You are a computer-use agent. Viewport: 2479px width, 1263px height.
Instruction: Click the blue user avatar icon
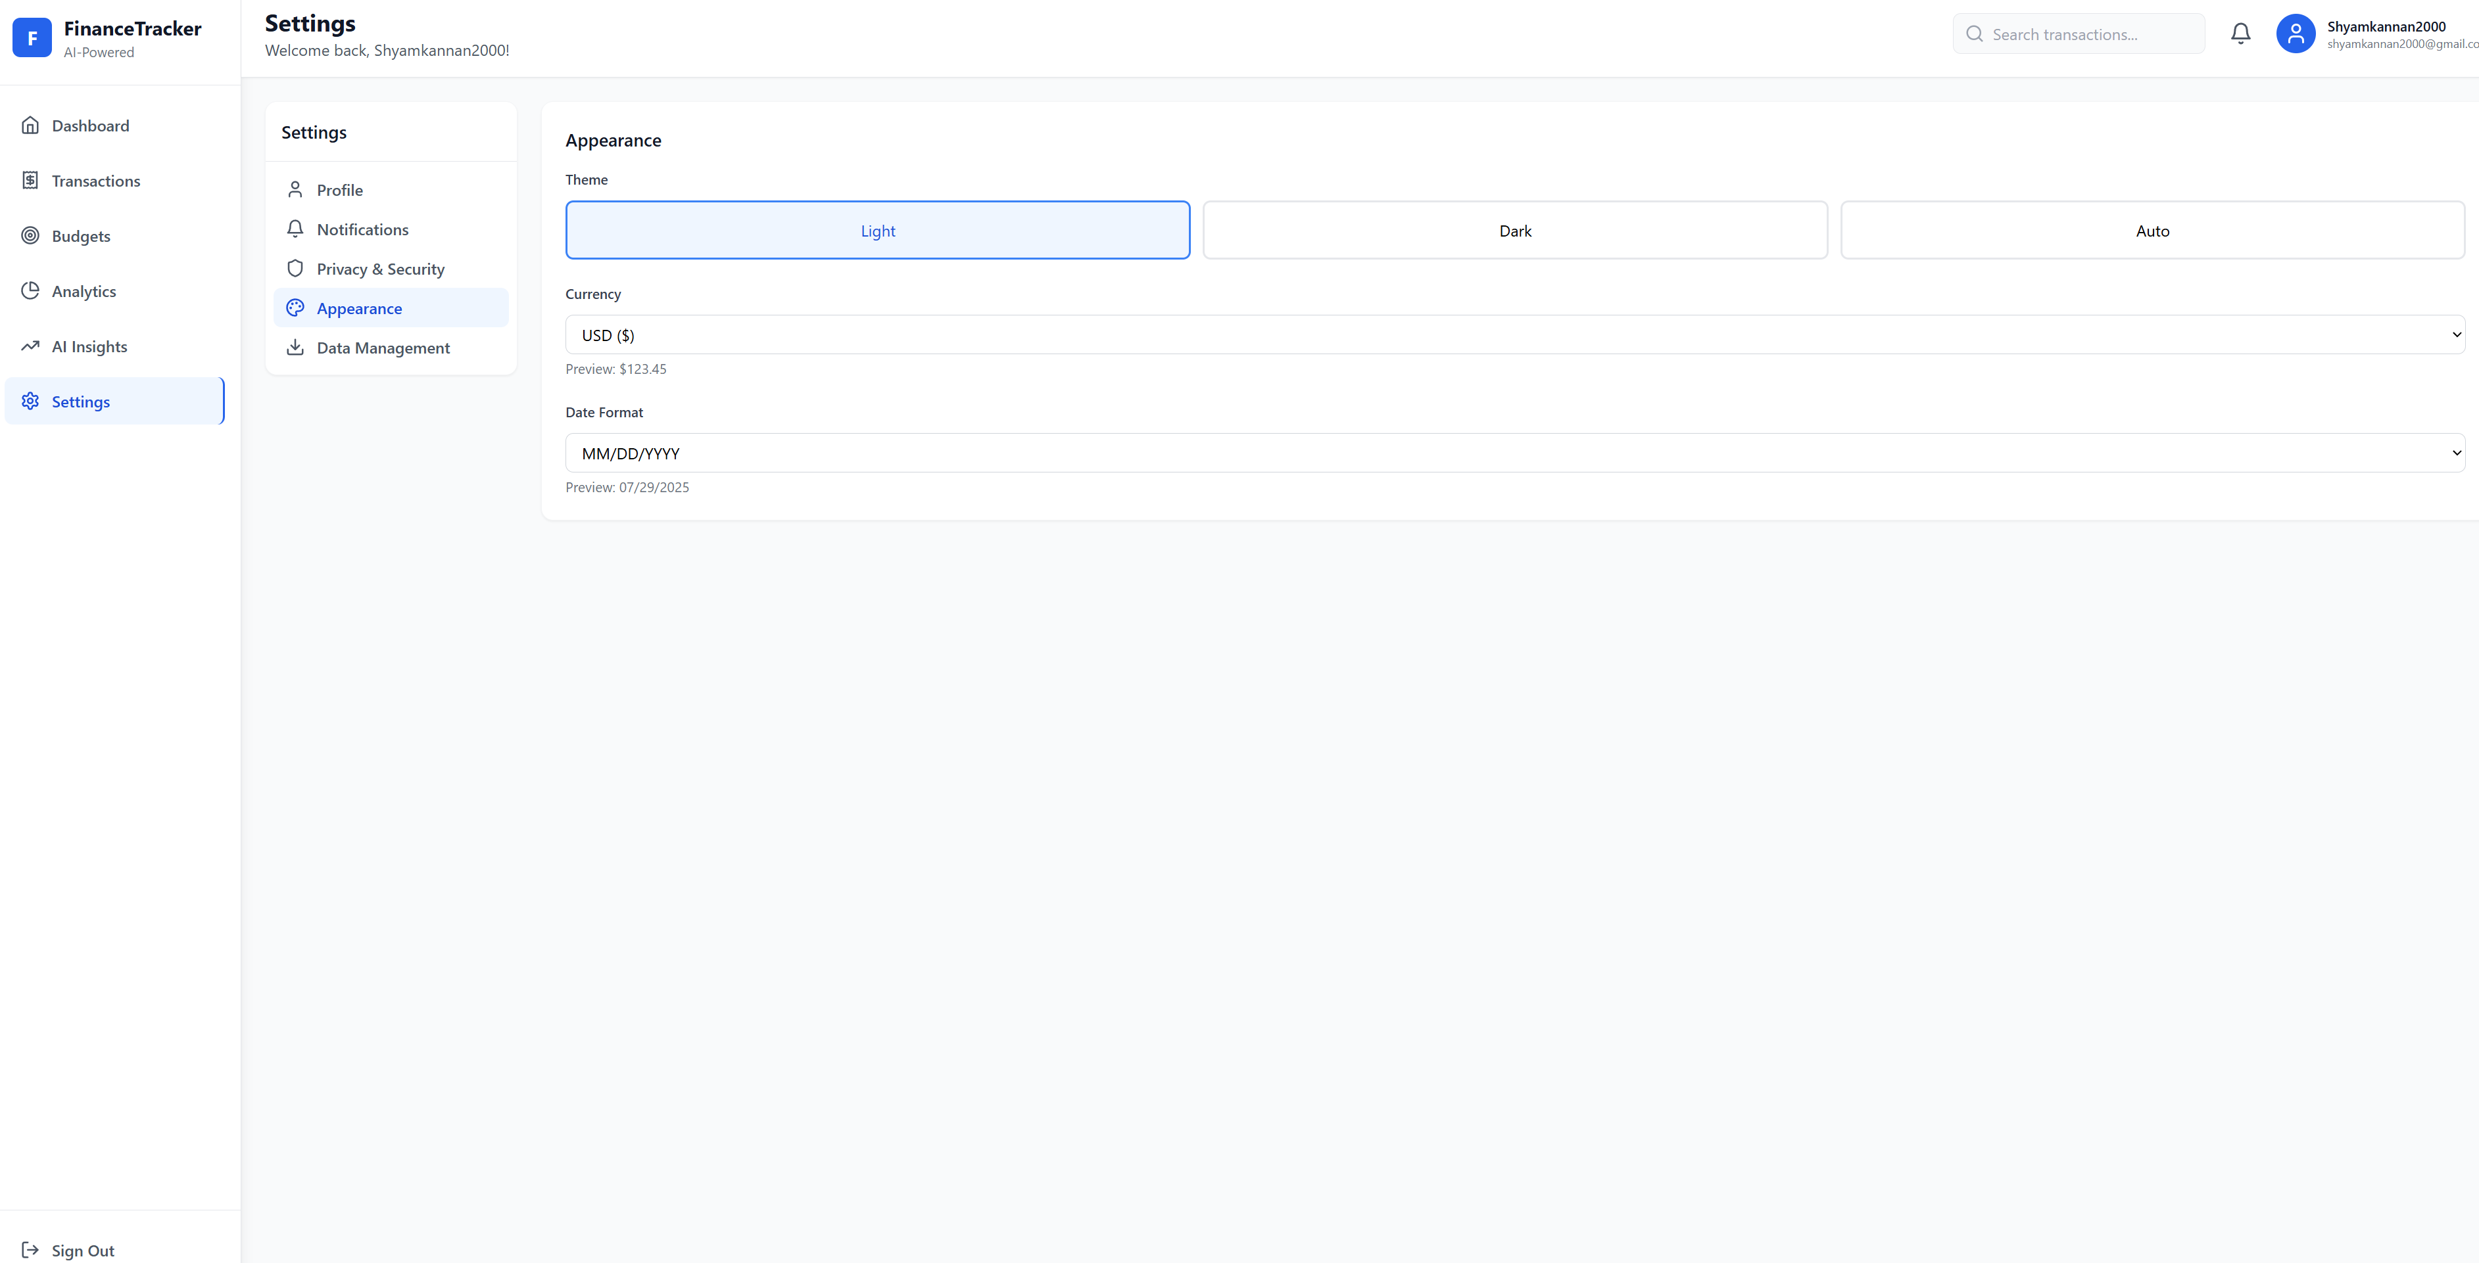point(2295,34)
